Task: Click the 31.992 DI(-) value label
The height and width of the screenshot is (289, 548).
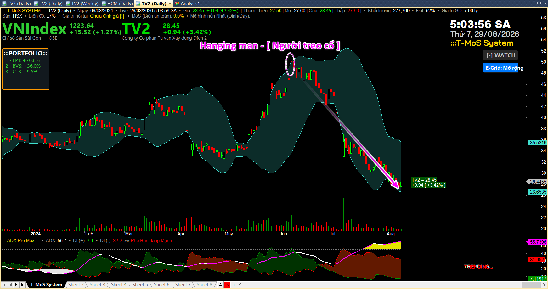Action: [x=537, y=260]
